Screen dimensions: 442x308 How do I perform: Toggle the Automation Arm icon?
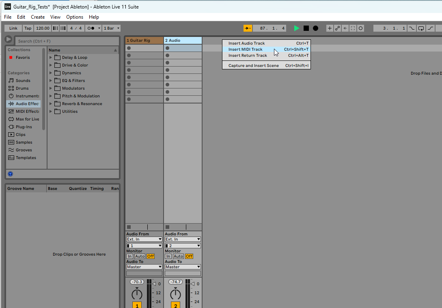tap(337, 28)
